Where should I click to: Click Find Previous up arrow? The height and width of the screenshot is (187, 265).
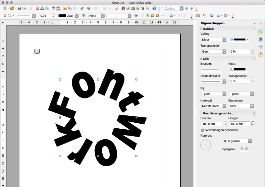pyautogui.click(x=191, y=8)
